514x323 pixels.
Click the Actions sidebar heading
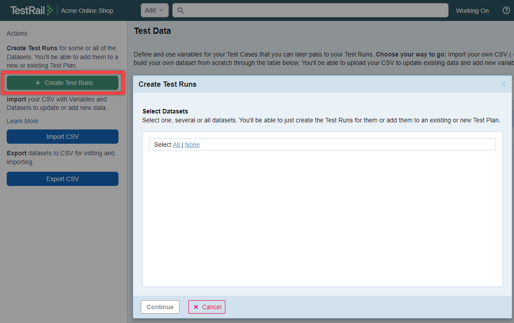[17, 33]
